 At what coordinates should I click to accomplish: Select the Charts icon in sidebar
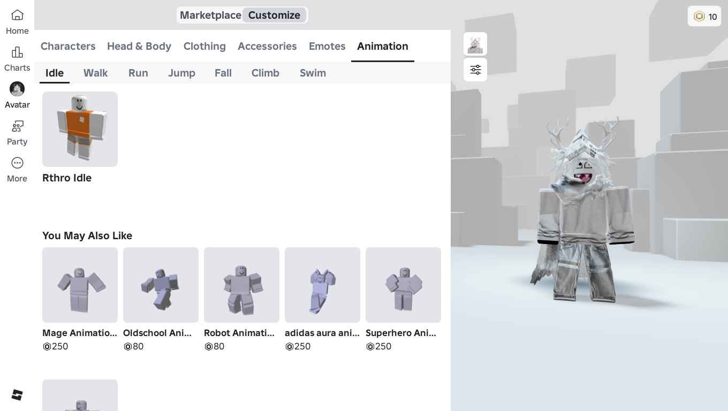[17, 56]
